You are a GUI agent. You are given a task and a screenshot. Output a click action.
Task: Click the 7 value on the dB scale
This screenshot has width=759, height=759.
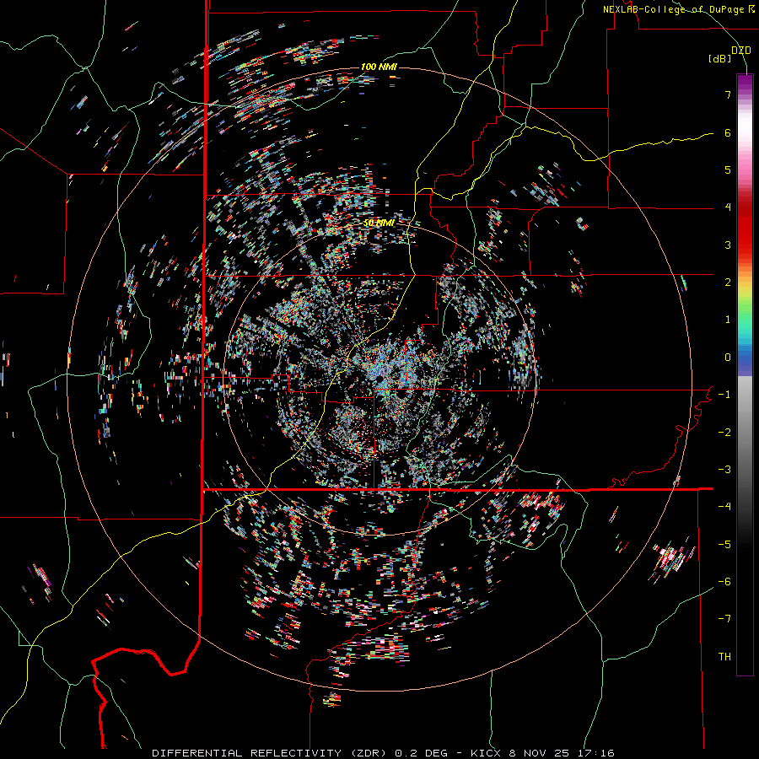[728, 94]
